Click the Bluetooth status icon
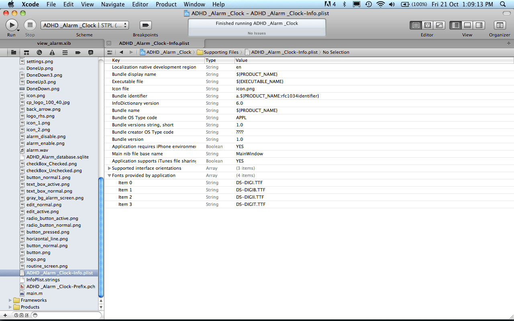Viewport: 514px width, 321px height. pos(345,4)
